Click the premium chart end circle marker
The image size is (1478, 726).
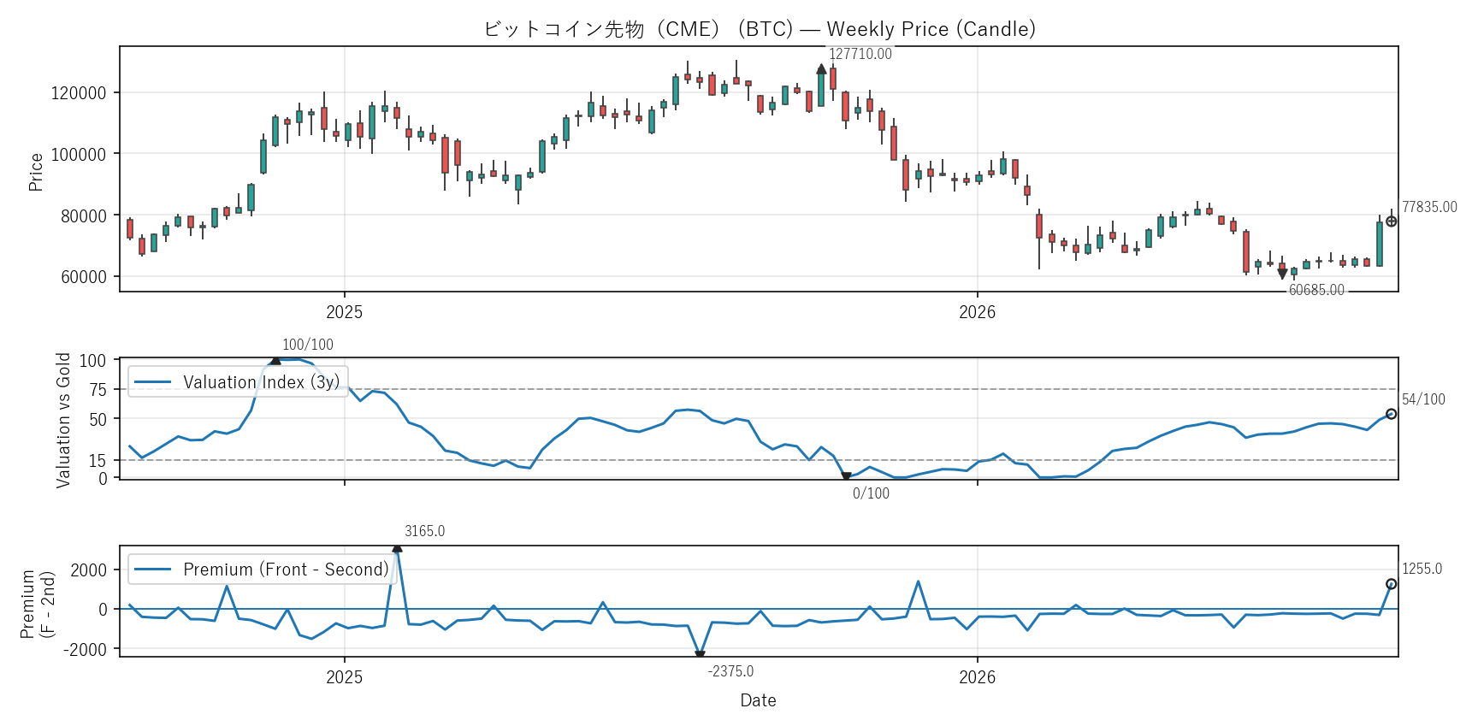(1392, 584)
